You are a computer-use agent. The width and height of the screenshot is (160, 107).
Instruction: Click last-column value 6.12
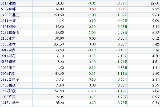point(156,39)
